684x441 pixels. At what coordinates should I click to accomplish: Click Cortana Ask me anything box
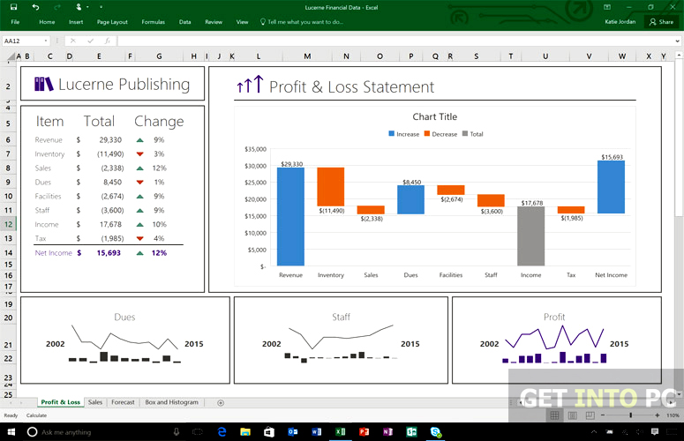(x=103, y=432)
